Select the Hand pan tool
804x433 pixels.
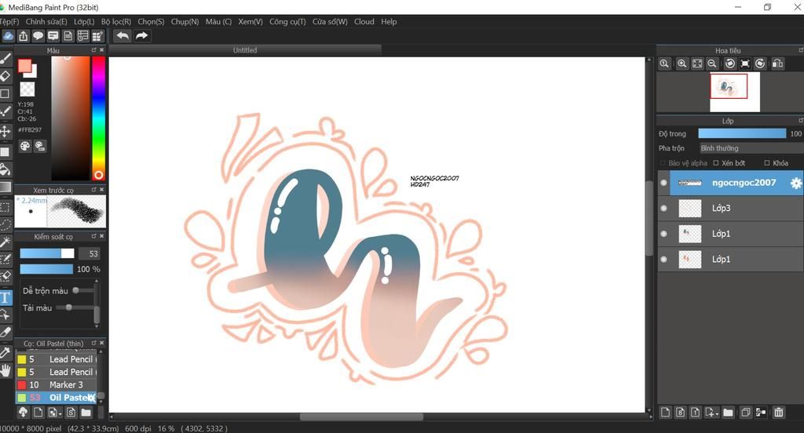[x=5, y=370]
